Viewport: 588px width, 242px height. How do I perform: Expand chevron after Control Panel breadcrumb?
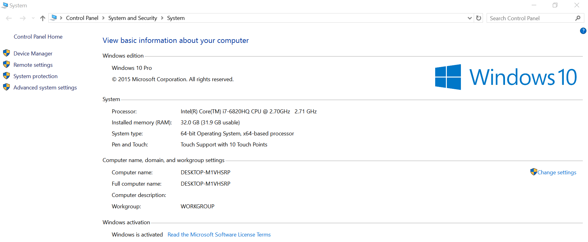click(104, 18)
